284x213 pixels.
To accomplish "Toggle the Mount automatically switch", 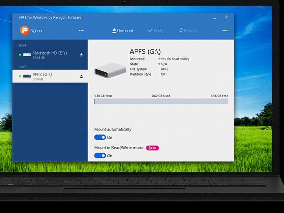I will 100,137.
